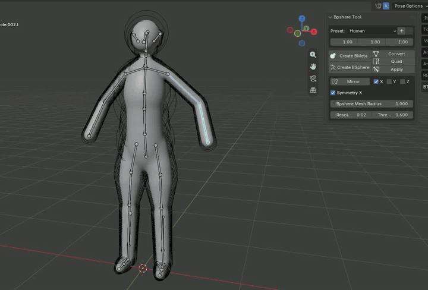
Task: Click the Convert button
Action: [393, 53]
